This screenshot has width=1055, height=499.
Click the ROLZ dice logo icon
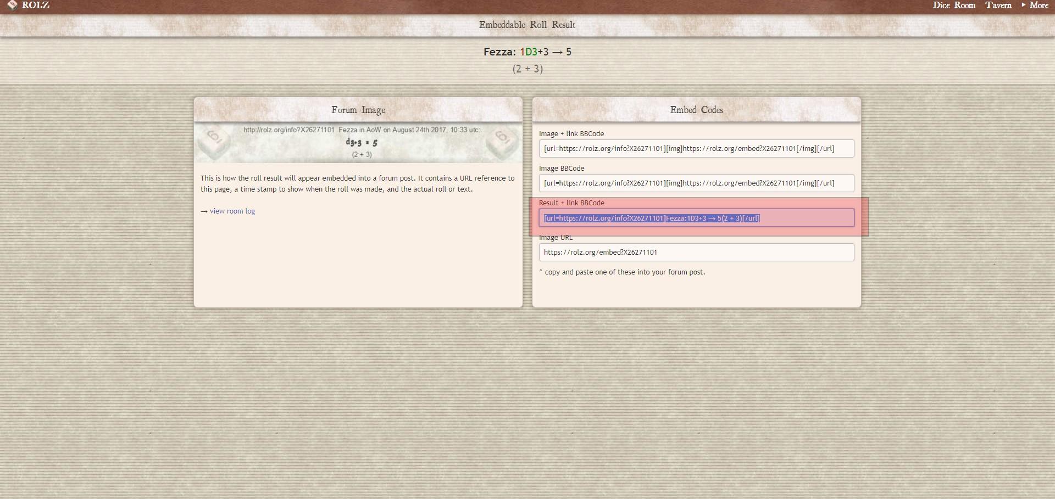[12, 5]
